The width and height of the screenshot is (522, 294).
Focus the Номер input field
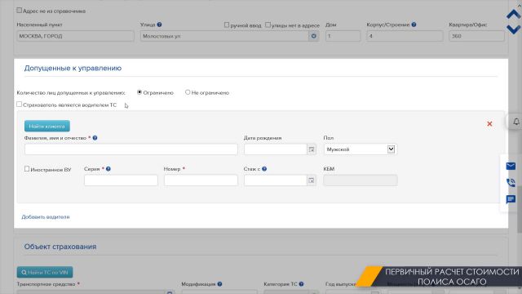click(201, 180)
